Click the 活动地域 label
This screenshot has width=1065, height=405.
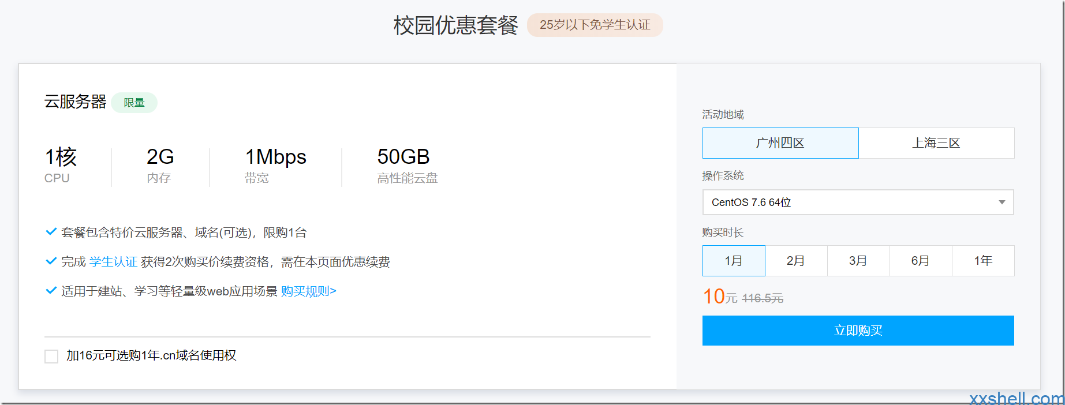click(x=723, y=115)
